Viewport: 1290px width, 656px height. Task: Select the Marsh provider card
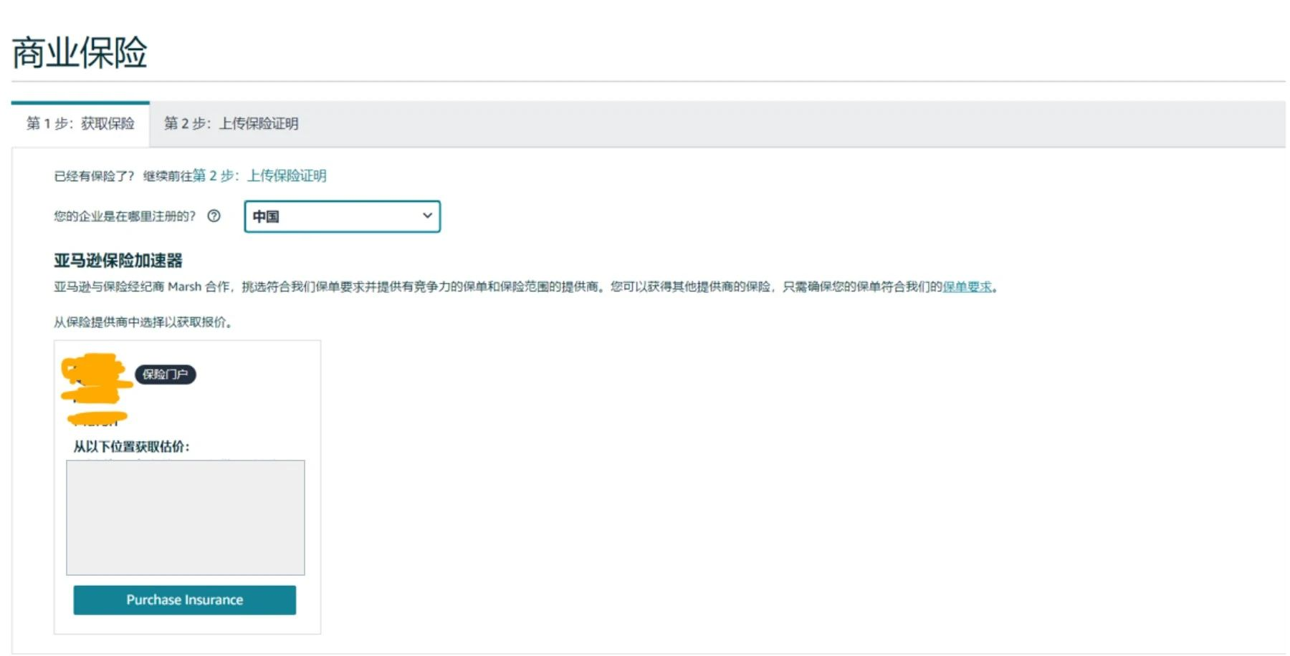click(x=186, y=487)
